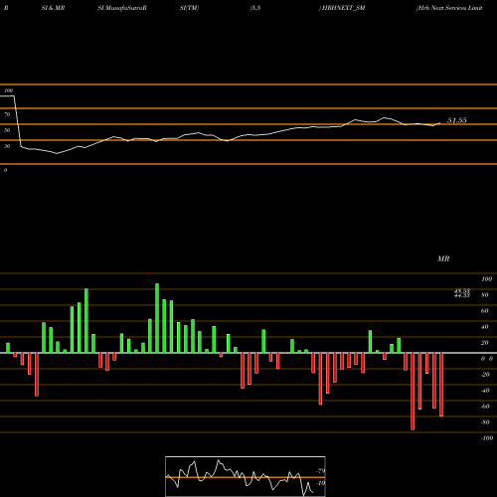
Task: Click the 80 label on MR axis
Action: coord(485,295)
